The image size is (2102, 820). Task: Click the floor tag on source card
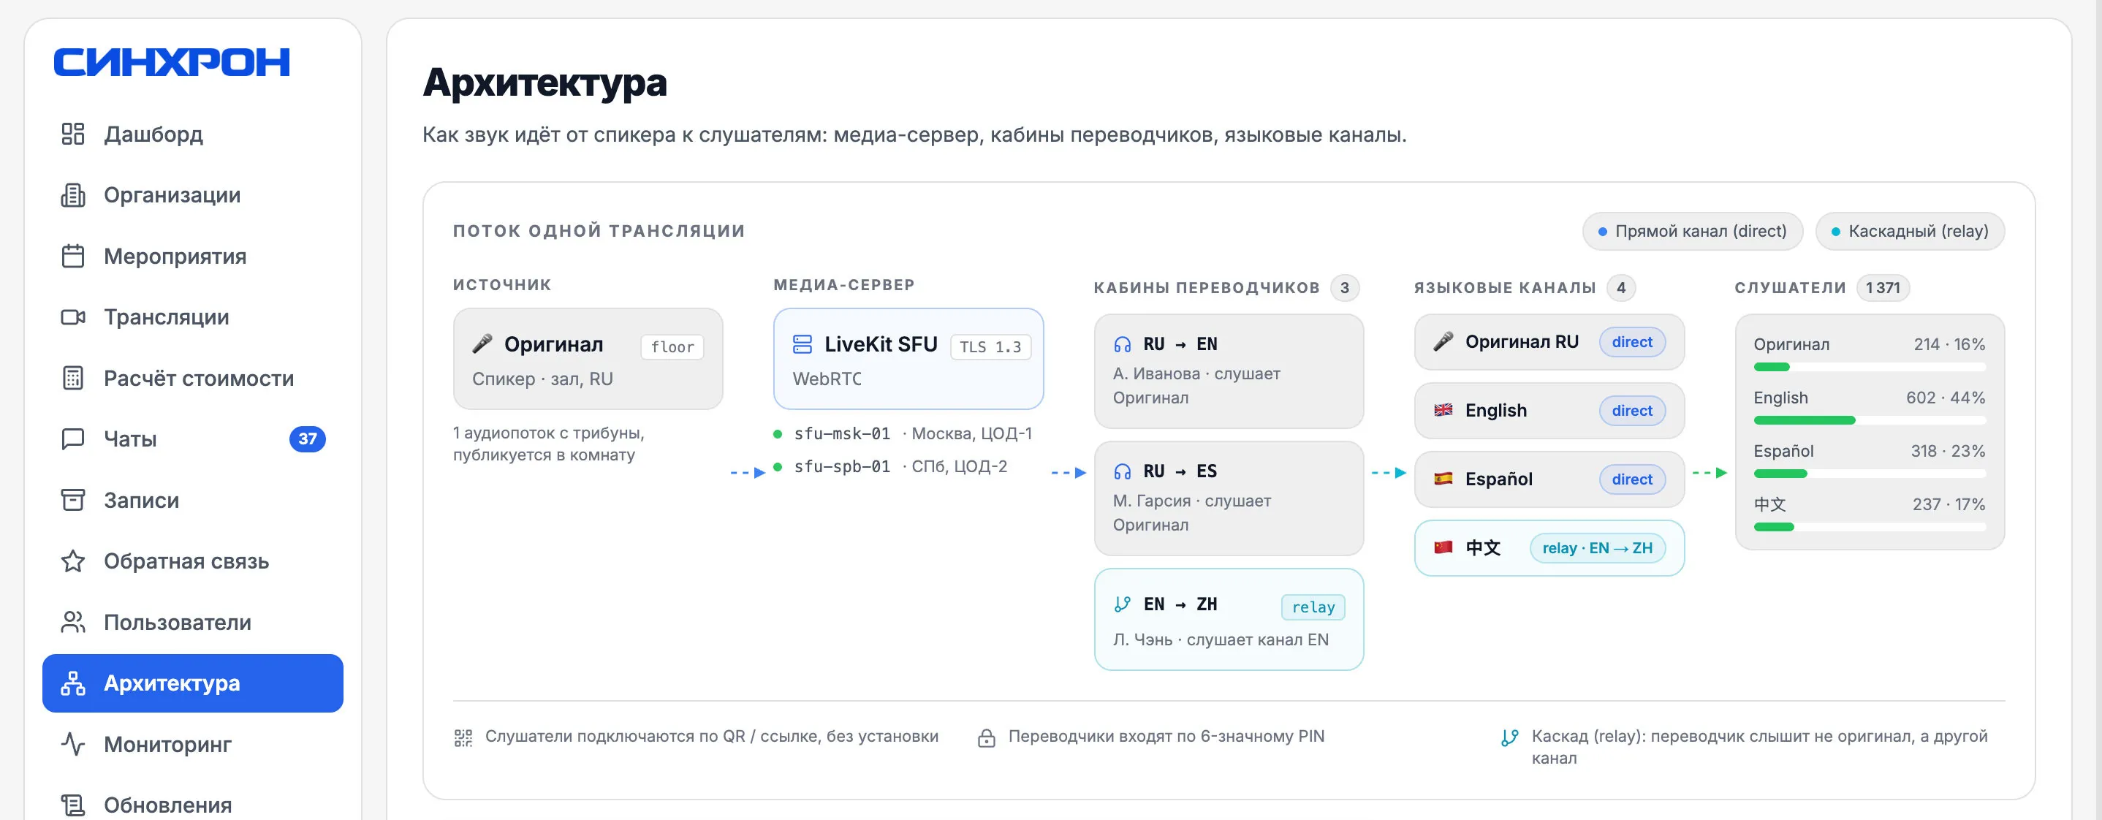[x=672, y=346]
